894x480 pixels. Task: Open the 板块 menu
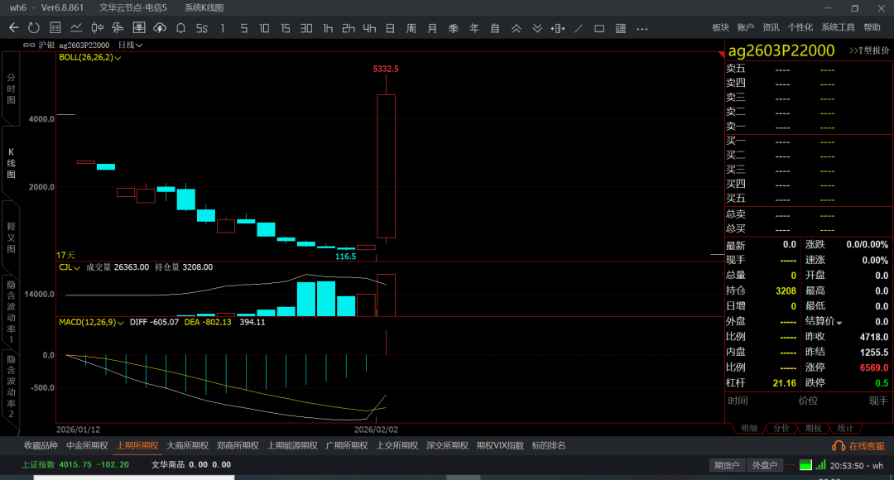tap(721, 27)
